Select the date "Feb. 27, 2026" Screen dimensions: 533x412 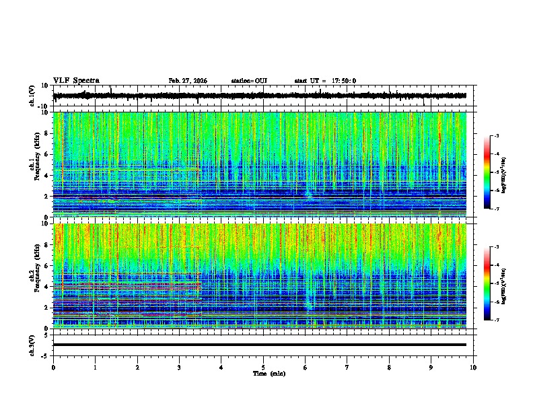[188, 81]
